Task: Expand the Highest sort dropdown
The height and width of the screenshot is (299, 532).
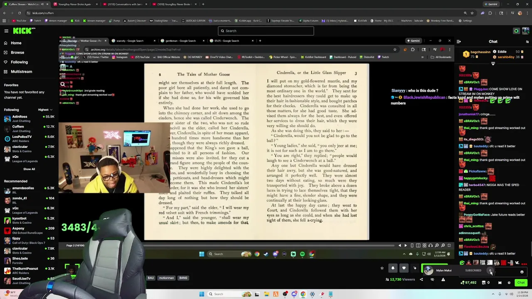Action: point(45,110)
